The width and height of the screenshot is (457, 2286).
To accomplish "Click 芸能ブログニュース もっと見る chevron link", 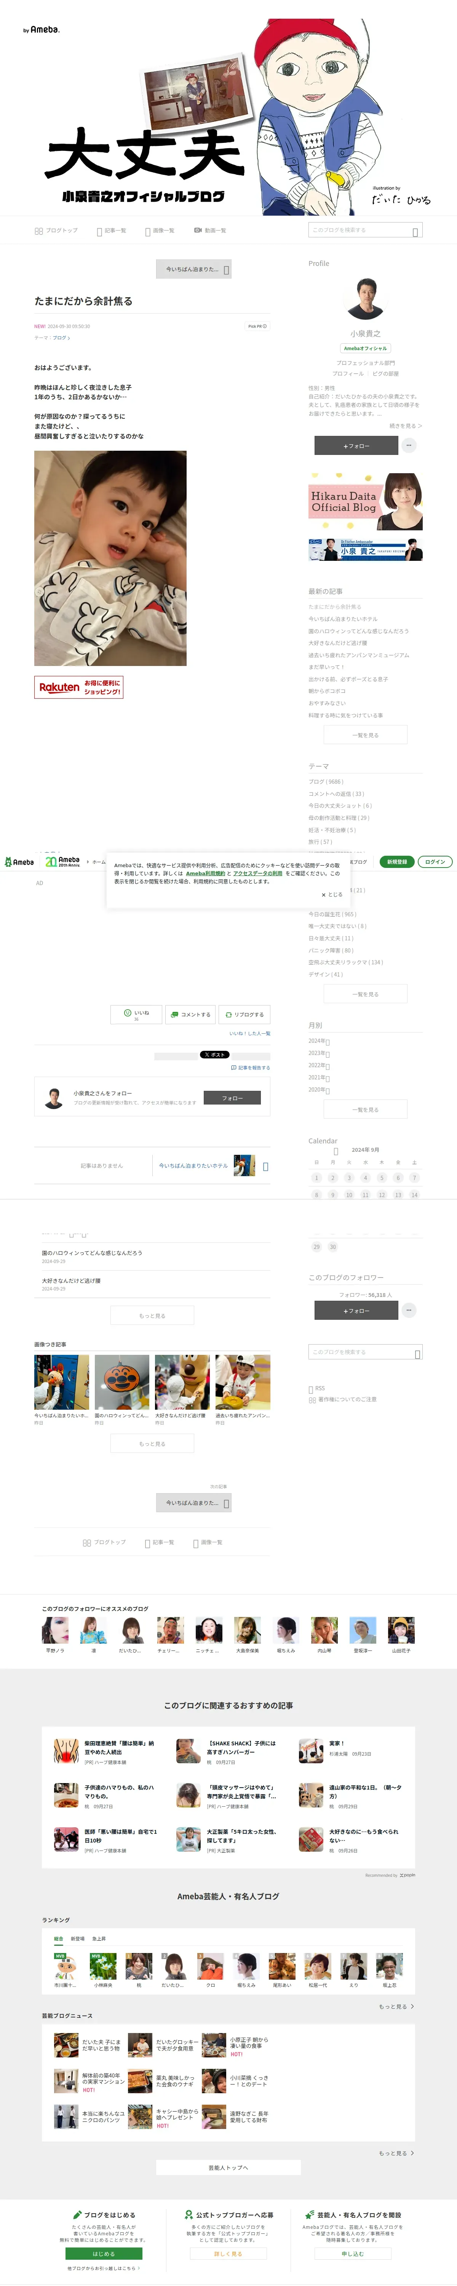I will (397, 2153).
